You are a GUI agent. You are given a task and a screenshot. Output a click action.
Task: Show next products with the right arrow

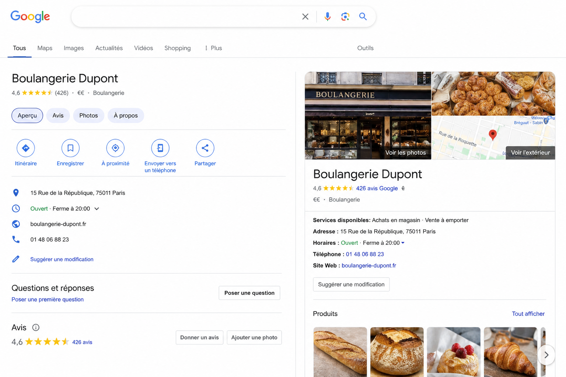(546, 355)
